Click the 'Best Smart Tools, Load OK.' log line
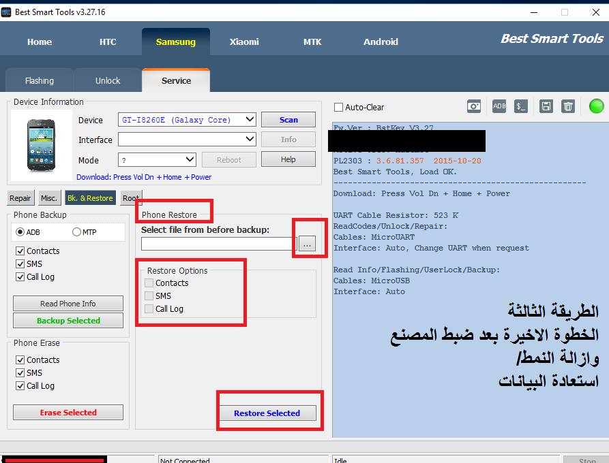The height and width of the screenshot is (463, 609). 395,172
